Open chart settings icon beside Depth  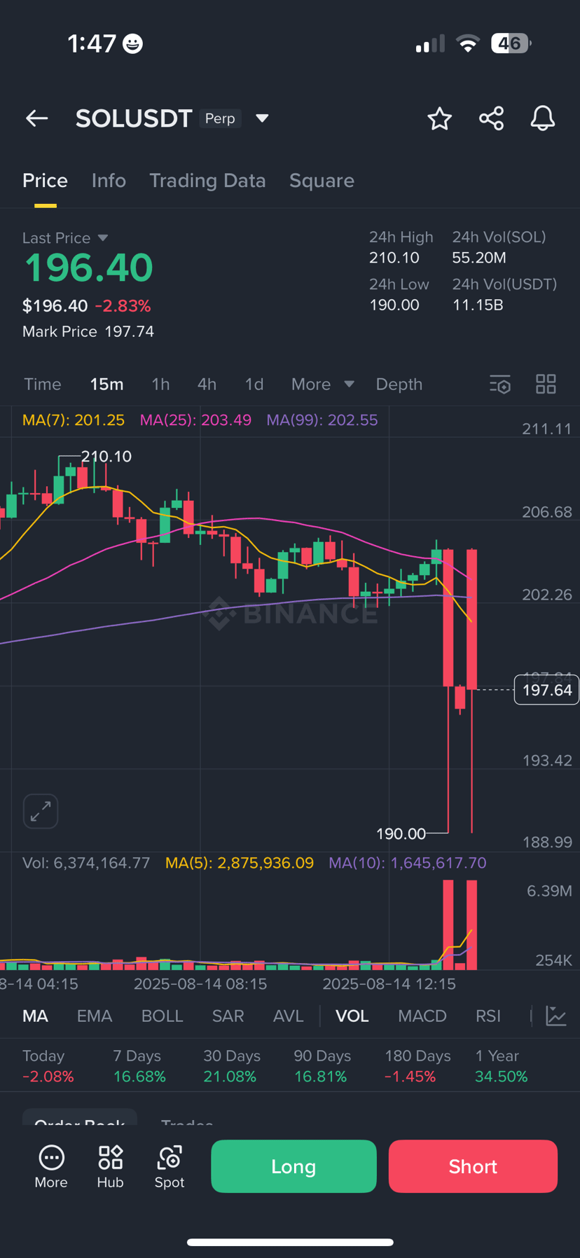pos(500,384)
